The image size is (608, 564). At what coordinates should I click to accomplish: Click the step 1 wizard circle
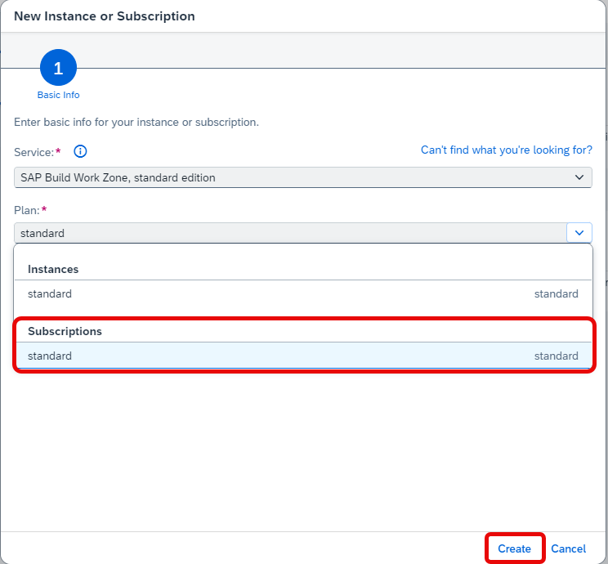click(x=58, y=68)
